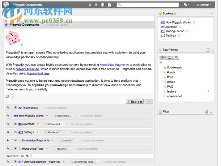The image size is (221, 166).
Task: Open fragment #1 link
Action: pyautogui.click(x=7, y=25)
